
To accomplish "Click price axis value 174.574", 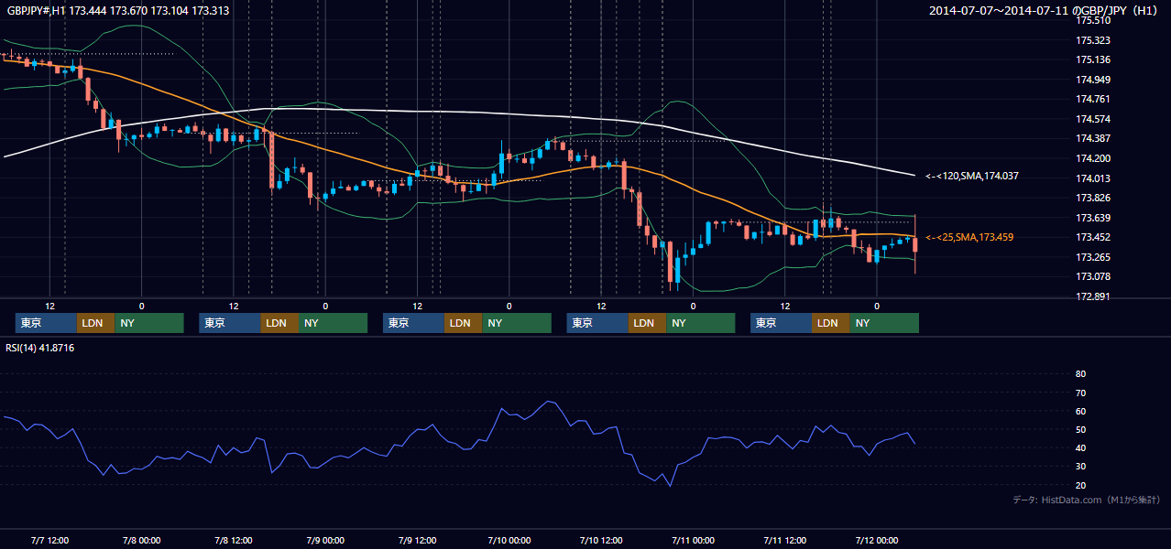I will (1092, 120).
